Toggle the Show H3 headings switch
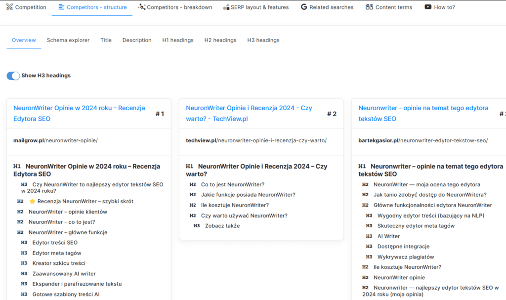 [13, 76]
